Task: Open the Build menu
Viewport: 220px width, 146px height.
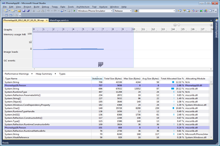Action: 37,7
